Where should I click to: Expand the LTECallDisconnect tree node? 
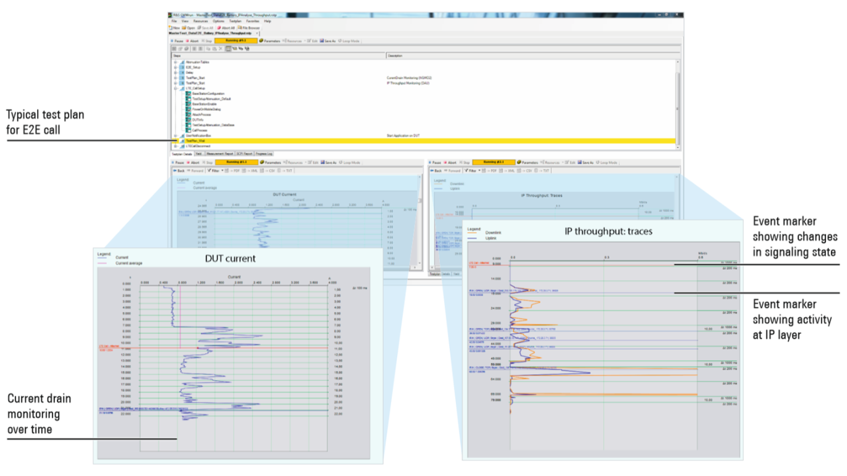[x=175, y=146]
